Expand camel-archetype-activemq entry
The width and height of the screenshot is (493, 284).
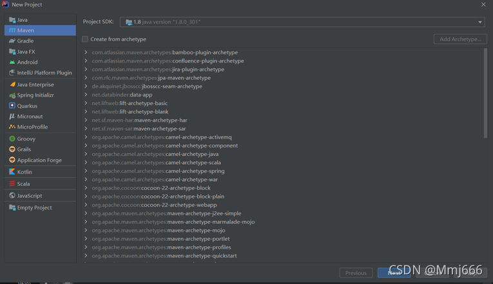86,137
